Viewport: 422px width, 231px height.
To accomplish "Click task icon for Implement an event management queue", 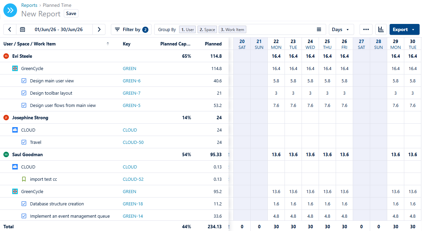I will 24,216.
